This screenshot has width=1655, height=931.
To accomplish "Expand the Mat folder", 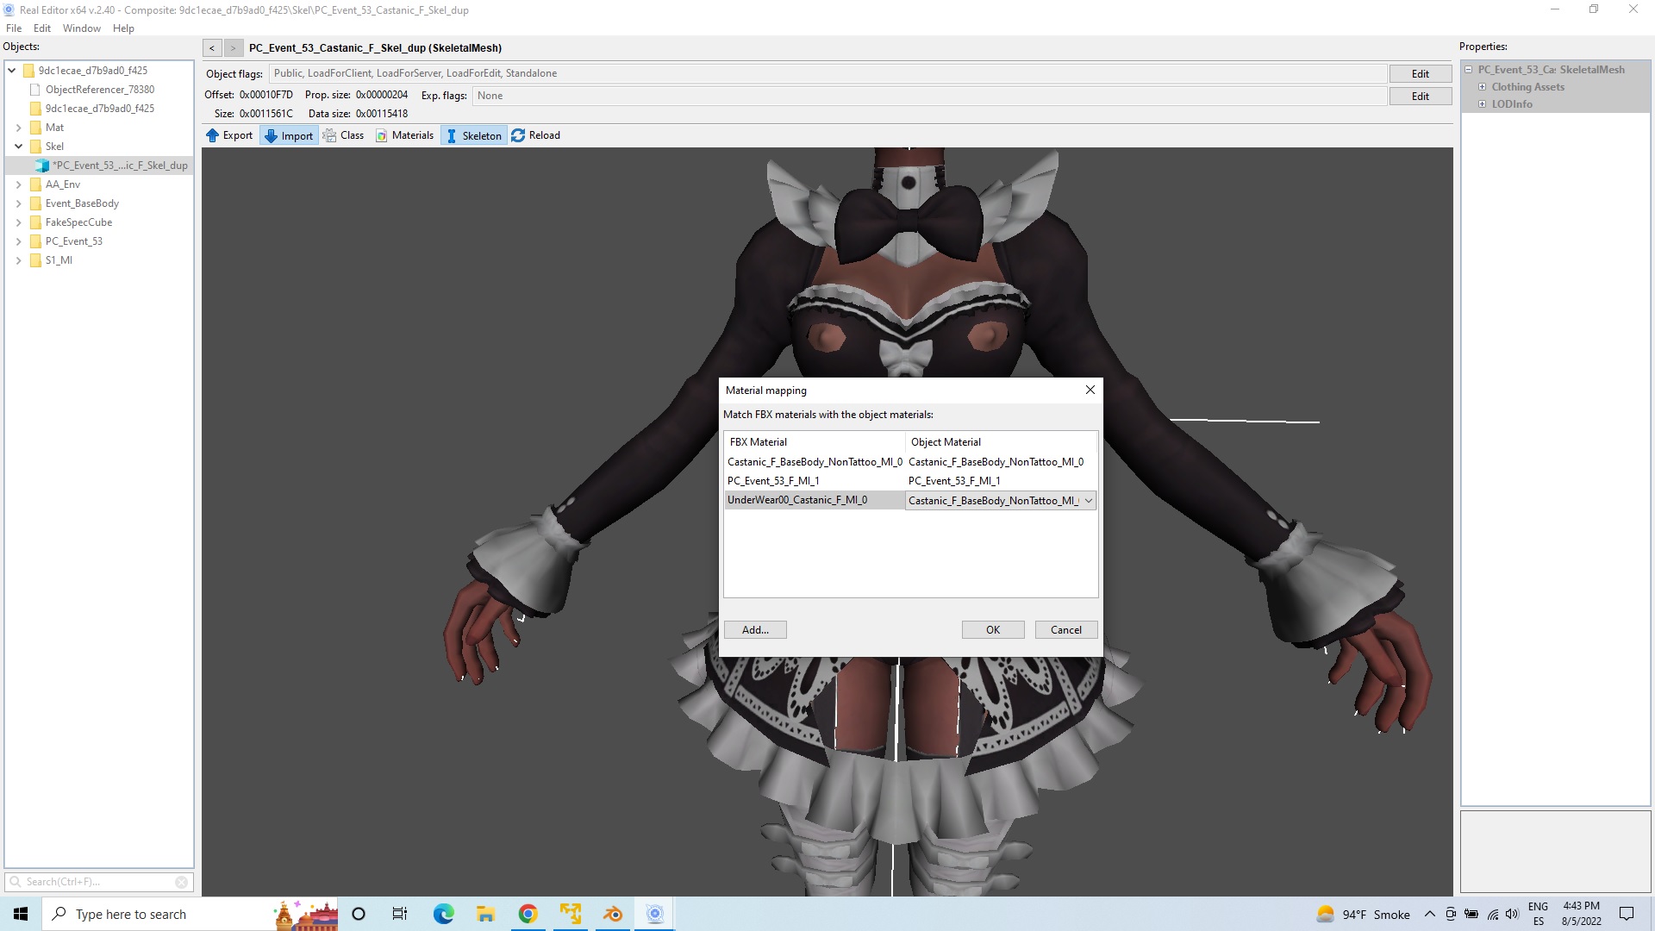I will 18,128.
